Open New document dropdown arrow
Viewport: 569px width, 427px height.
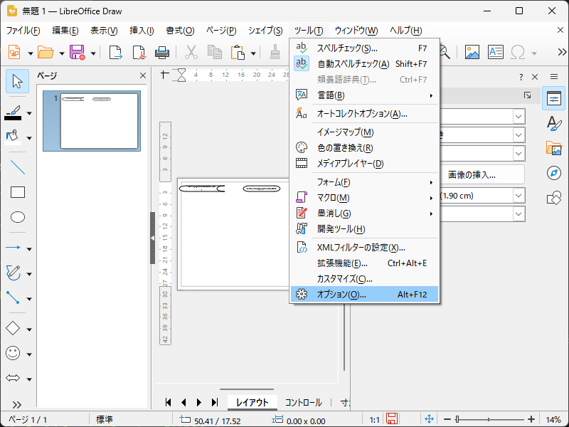coord(30,53)
